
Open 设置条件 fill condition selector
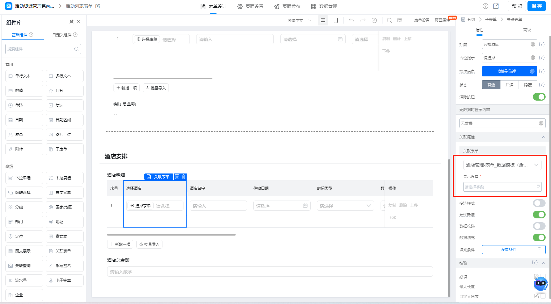coord(513,250)
